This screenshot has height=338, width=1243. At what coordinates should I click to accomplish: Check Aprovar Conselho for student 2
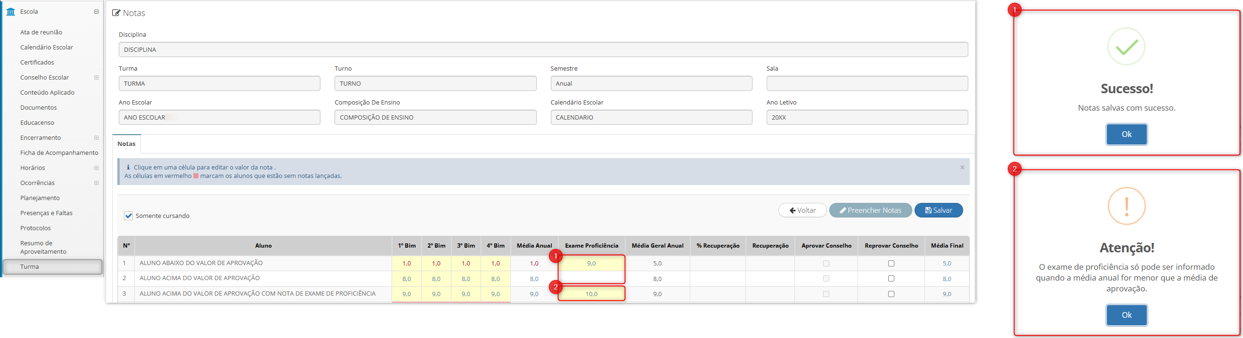click(826, 279)
